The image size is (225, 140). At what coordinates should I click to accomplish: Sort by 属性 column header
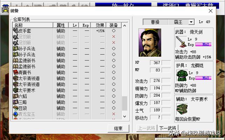(x=61, y=25)
